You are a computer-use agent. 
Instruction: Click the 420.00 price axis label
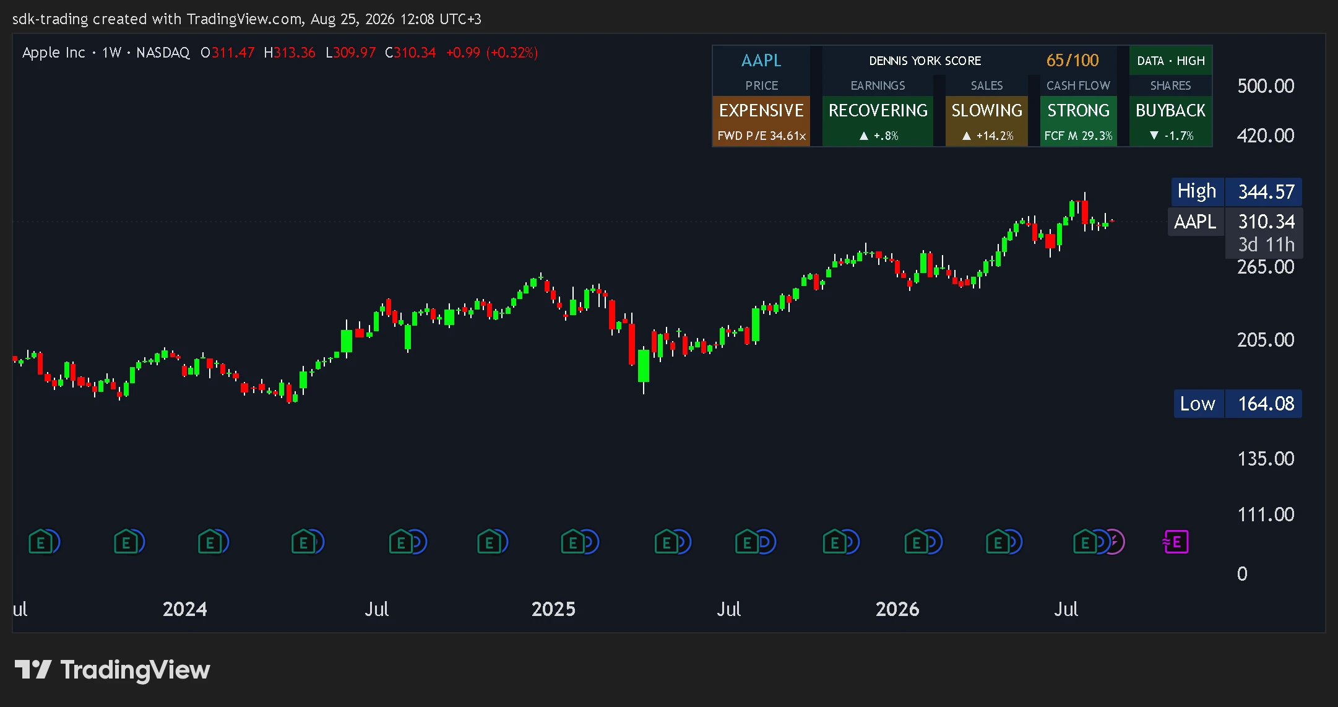1265,136
